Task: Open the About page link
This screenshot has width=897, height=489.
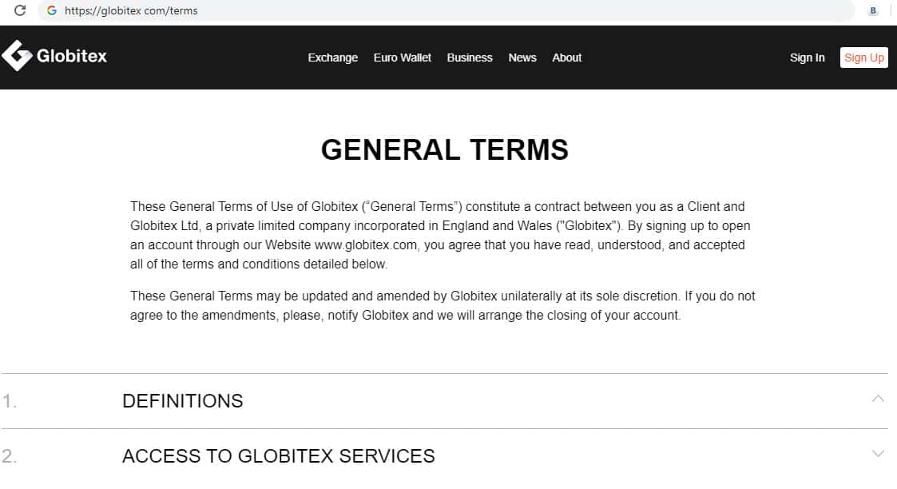Action: coord(567,58)
